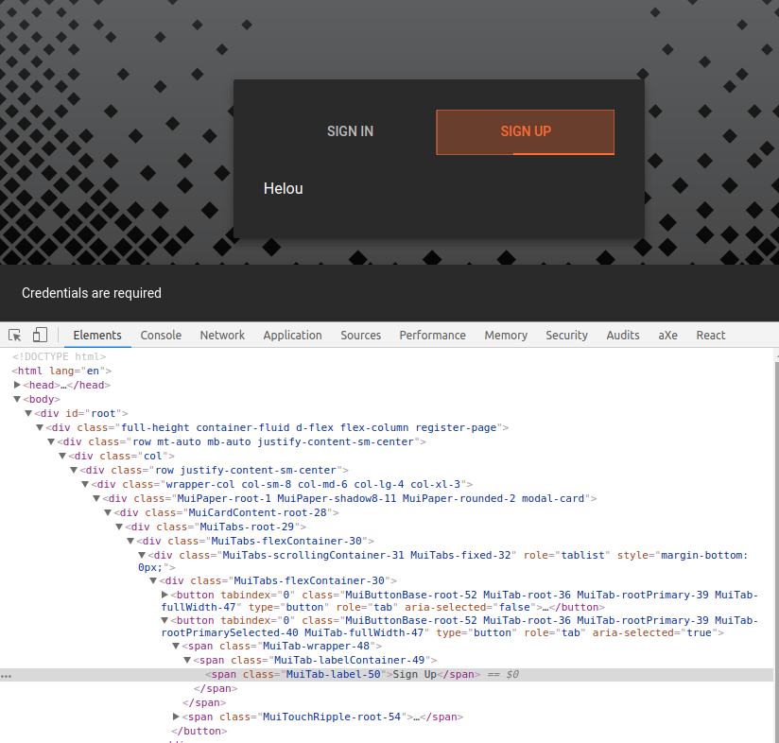Open the Network tab
The width and height of the screenshot is (779, 743).
[x=222, y=335]
